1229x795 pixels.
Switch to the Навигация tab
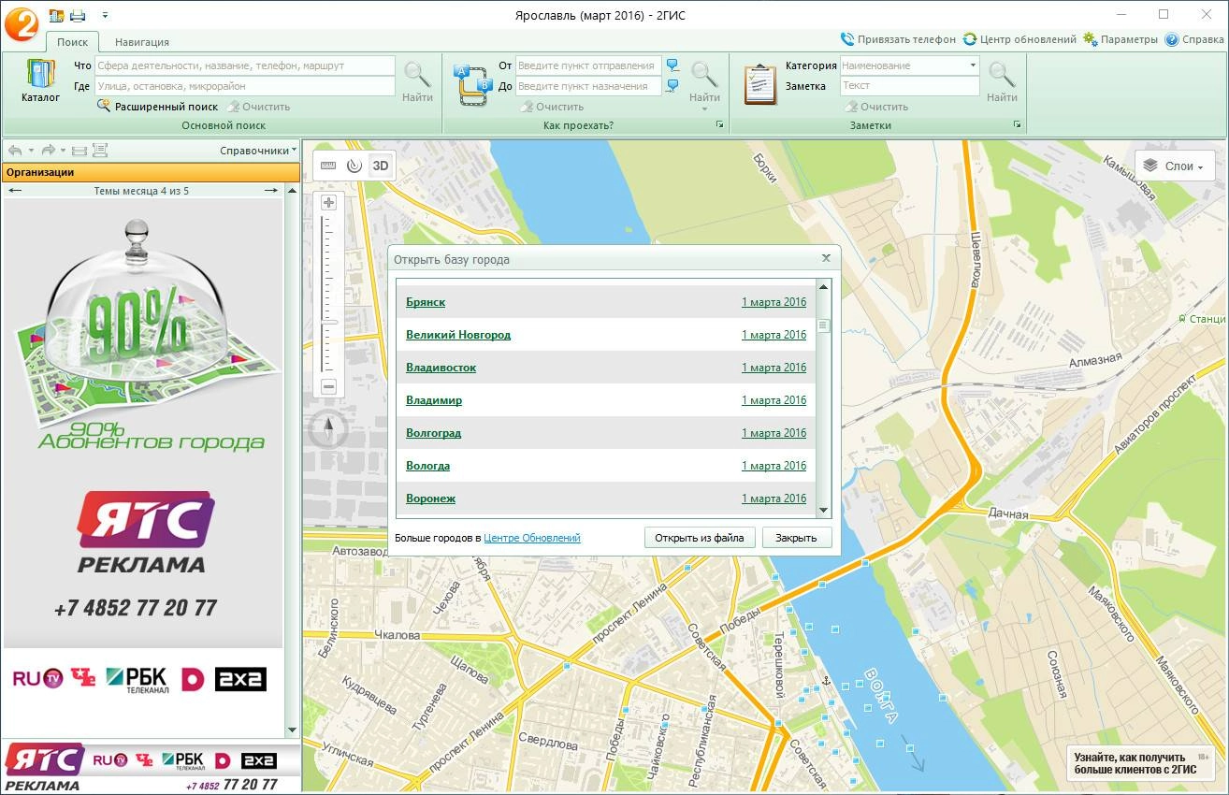(x=142, y=42)
